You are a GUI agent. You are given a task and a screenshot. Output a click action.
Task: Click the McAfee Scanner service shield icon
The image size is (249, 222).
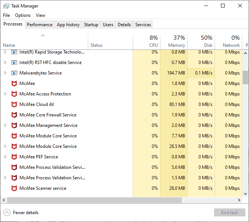pos(14,188)
